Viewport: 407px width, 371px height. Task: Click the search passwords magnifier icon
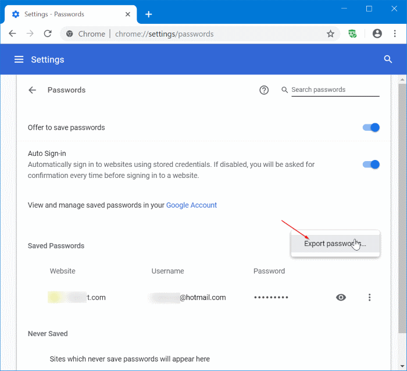[284, 90]
